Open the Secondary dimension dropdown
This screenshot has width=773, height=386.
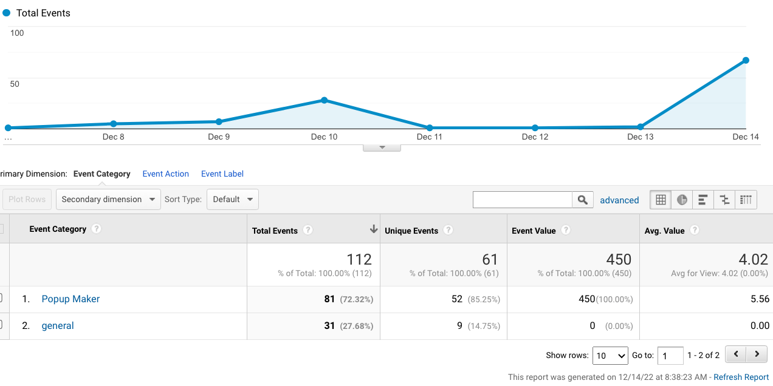(x=108, y=199)
